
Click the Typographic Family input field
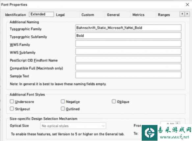pos(128,28)
